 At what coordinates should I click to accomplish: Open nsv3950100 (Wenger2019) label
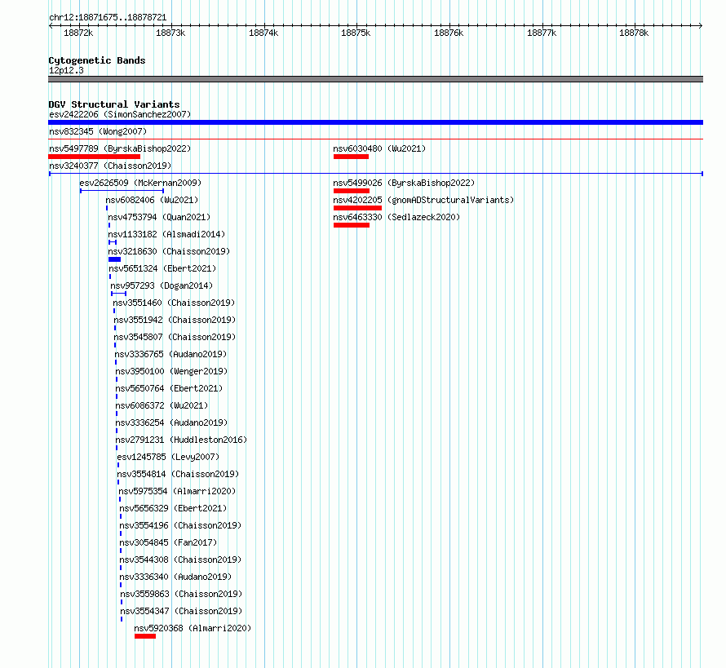(172, 371)
